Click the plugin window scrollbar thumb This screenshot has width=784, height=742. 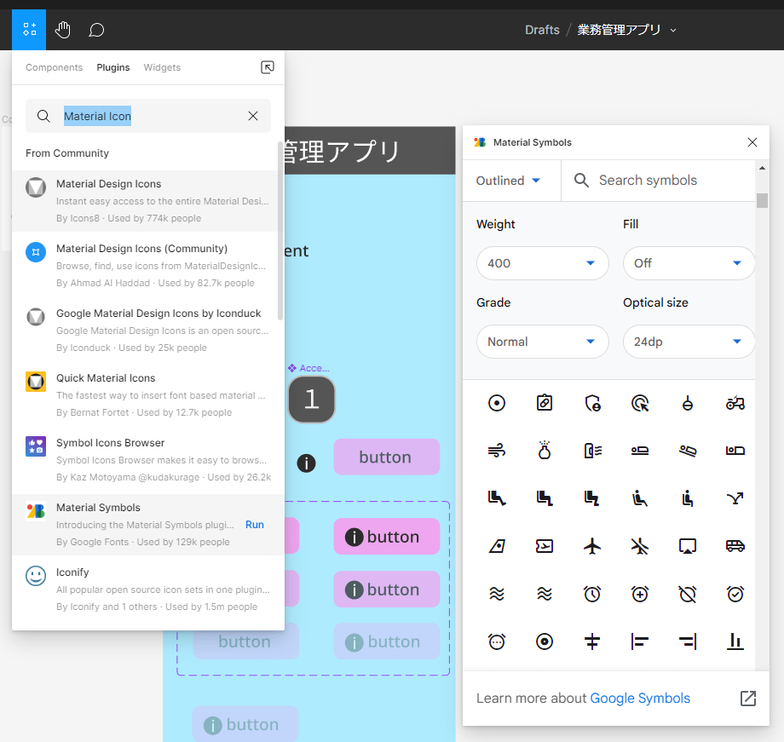click(x=762, y=200)
